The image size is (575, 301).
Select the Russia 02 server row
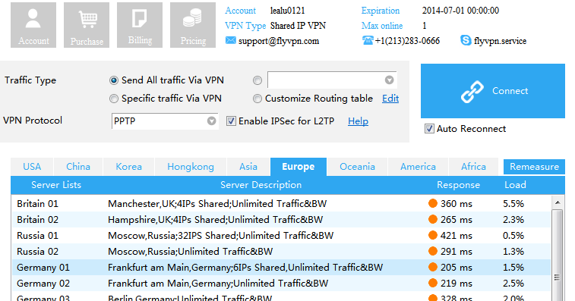coord(281,251)
